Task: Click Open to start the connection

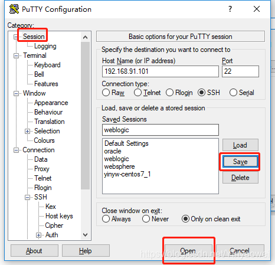Action: point(188,251)
